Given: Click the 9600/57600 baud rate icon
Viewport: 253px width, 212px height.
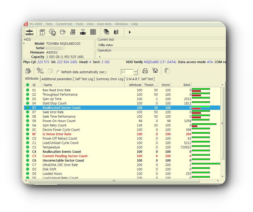Looking at the screenshot, I should 73,32.
